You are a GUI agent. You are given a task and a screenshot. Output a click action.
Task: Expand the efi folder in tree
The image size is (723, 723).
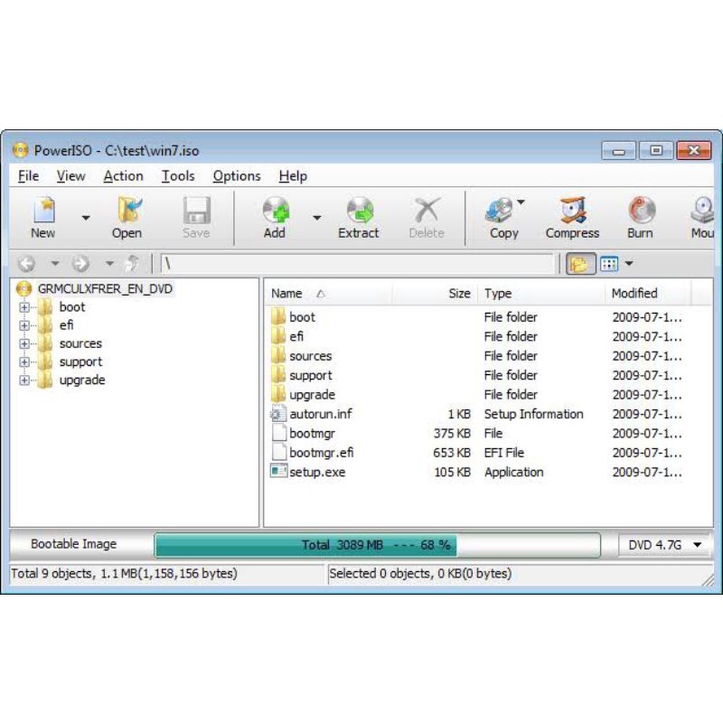click(x=24, y=325)
